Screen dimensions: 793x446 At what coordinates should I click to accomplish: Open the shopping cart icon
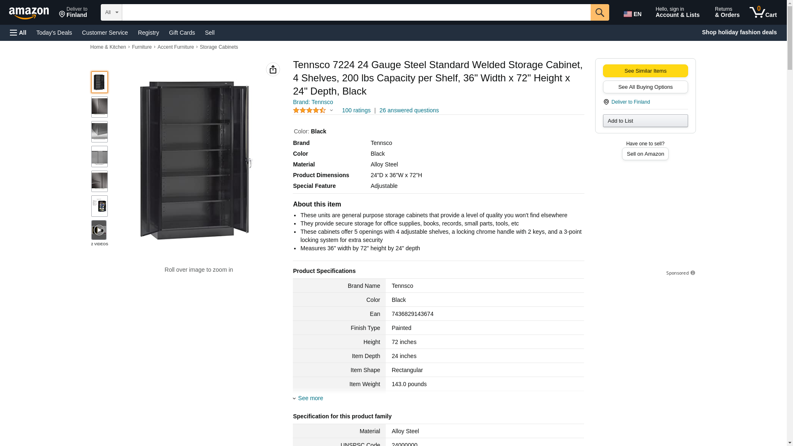763,12
